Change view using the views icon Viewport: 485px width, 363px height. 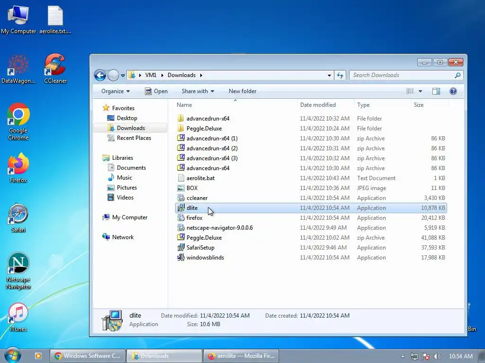tap(410, 91)
